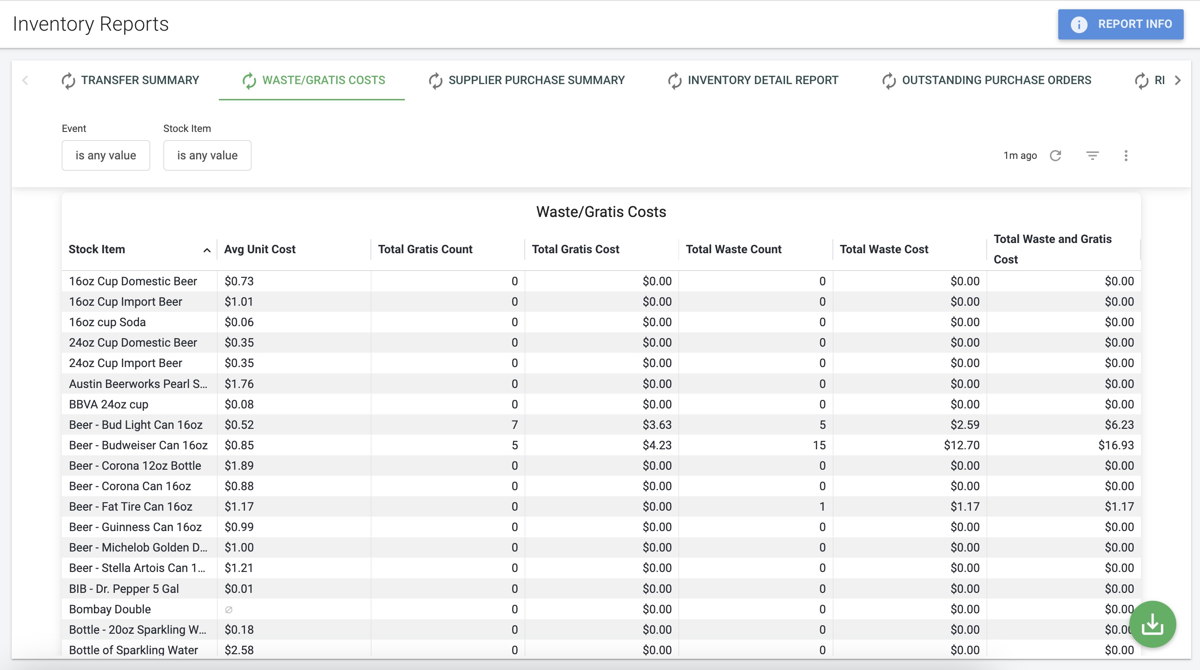The height and width of the screenshot is (670, 1200).
Task: Click the 1m ago timestamp link
Action: [x=1020, y=156]
